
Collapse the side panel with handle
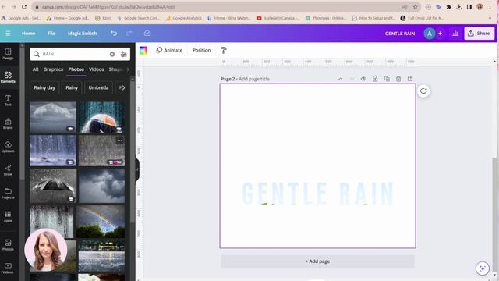(137, 169)
